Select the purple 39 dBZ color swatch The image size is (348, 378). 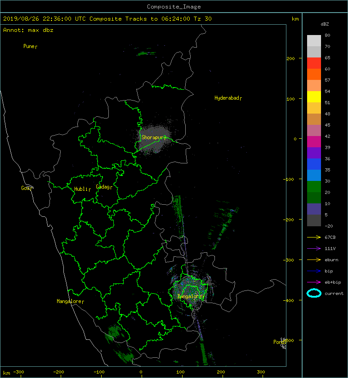[314, 153]
